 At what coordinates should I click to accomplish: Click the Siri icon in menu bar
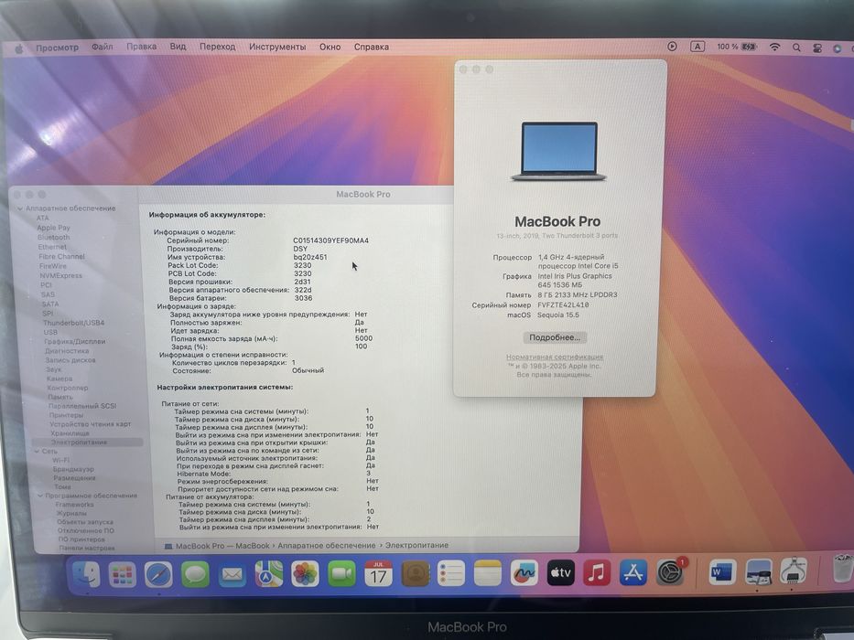[x=838, y=48]
